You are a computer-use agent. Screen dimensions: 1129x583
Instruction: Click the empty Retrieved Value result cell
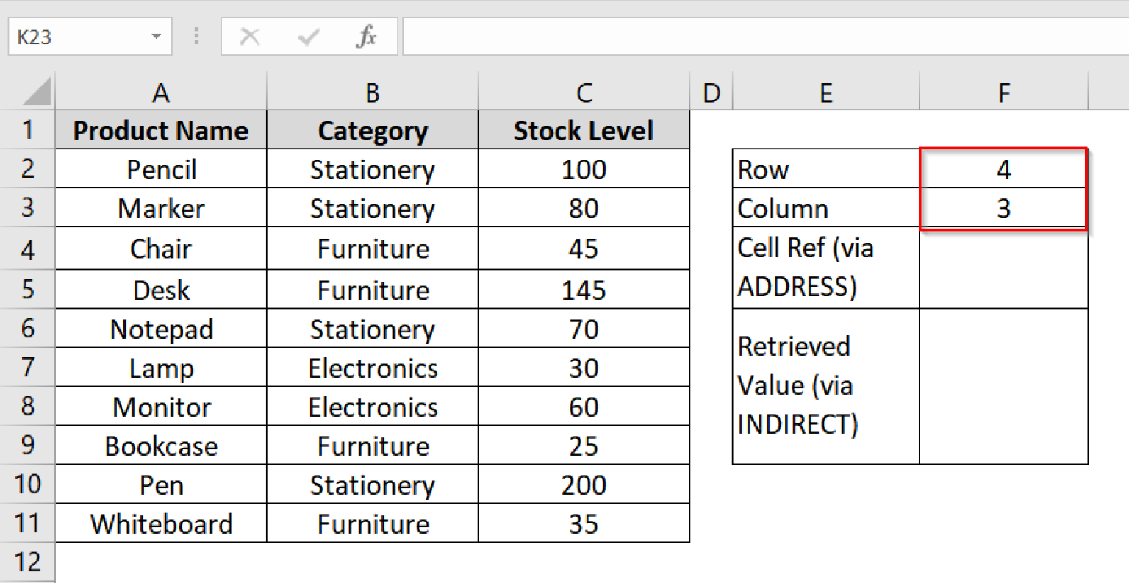pyautogui.click(x=1003, y=385)
